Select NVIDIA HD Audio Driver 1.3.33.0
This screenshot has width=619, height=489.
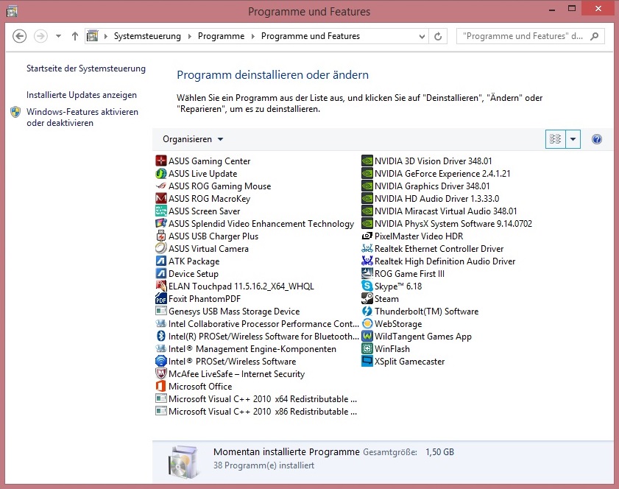[x=431, y=198]
